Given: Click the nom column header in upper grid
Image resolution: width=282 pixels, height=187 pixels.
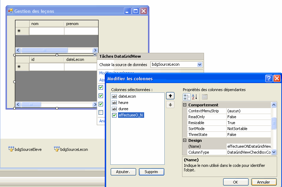Looking at the screenshot, I should (47, 24).
